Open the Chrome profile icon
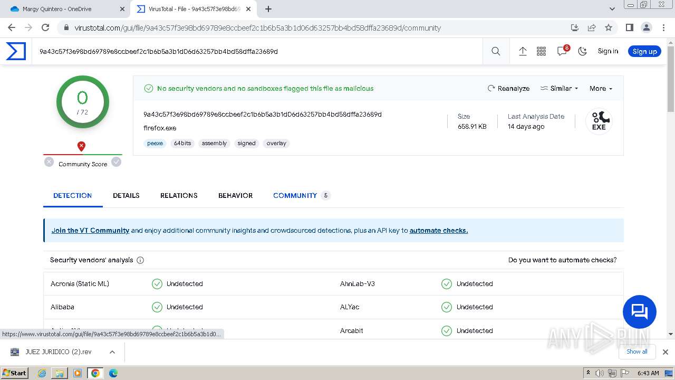The image size is (675, 380). pyautogui.click(x=647, y=28)
